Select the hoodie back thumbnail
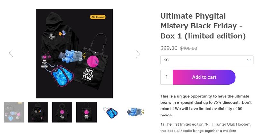This screenshot has height=135, width=257. 62,112
